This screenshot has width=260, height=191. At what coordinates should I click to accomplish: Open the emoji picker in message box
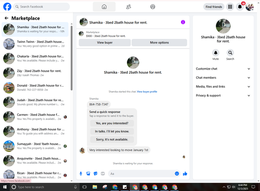pyautogui.click(x=177, y=173)
